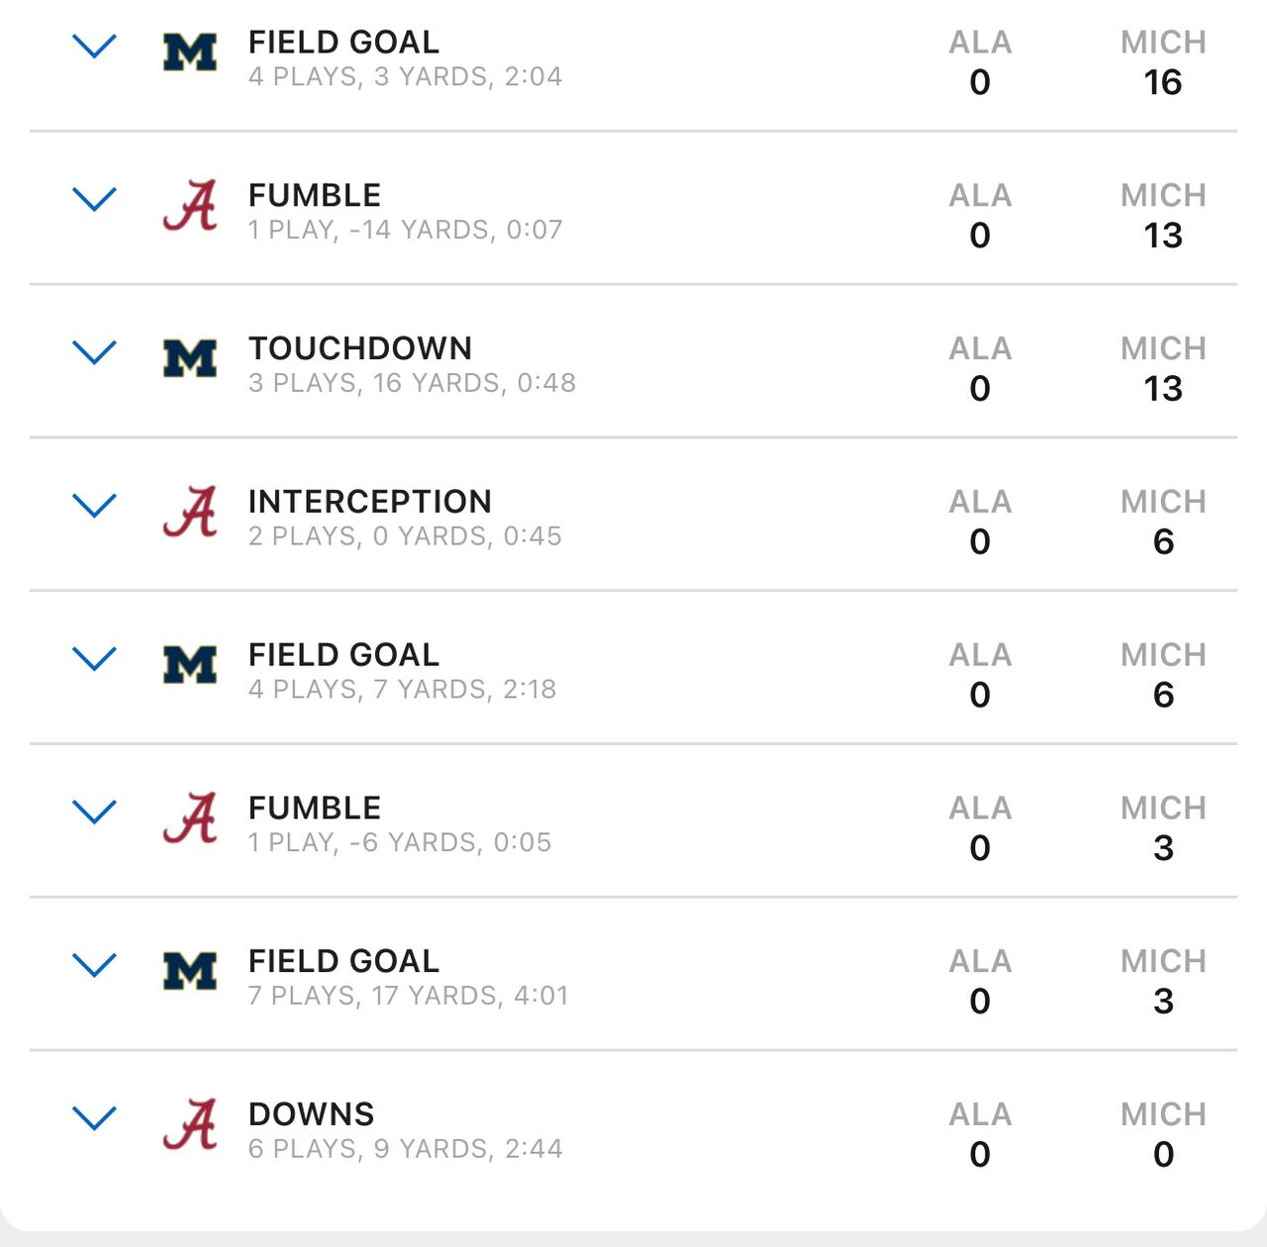Select the DOWNS drive heading
Screen dimensions: 1267x1247
[x=312, y=1114]
